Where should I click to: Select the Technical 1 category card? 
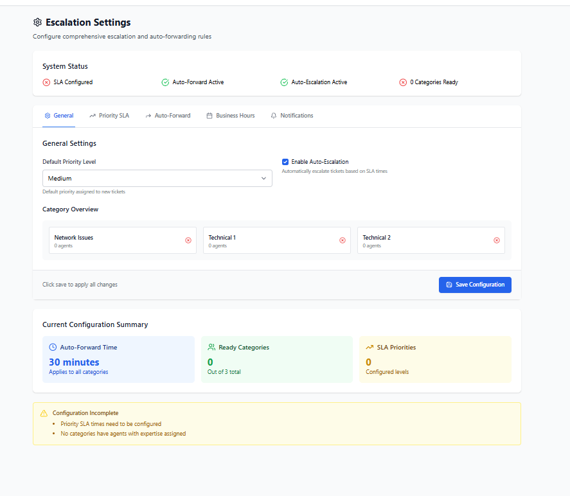click(277, 240)
